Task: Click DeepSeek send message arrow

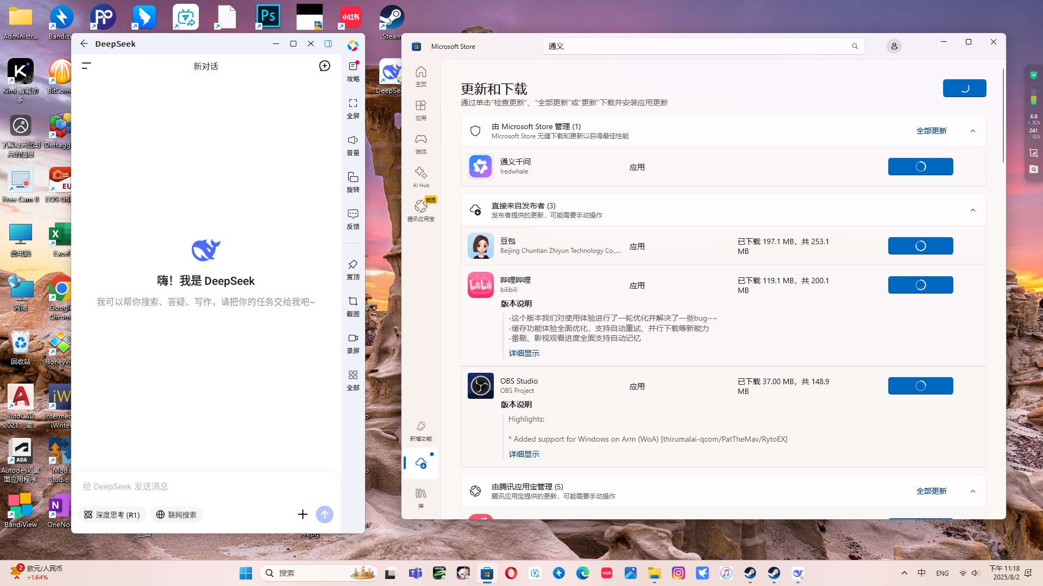Action: pyautogui.click(x=324, y=514)
